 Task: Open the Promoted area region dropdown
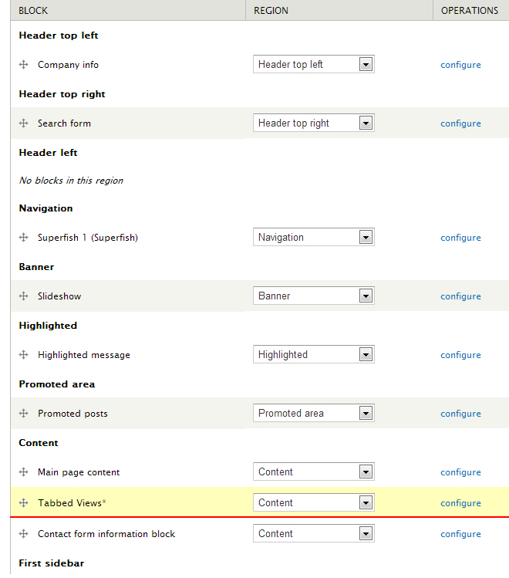point(313,413)
